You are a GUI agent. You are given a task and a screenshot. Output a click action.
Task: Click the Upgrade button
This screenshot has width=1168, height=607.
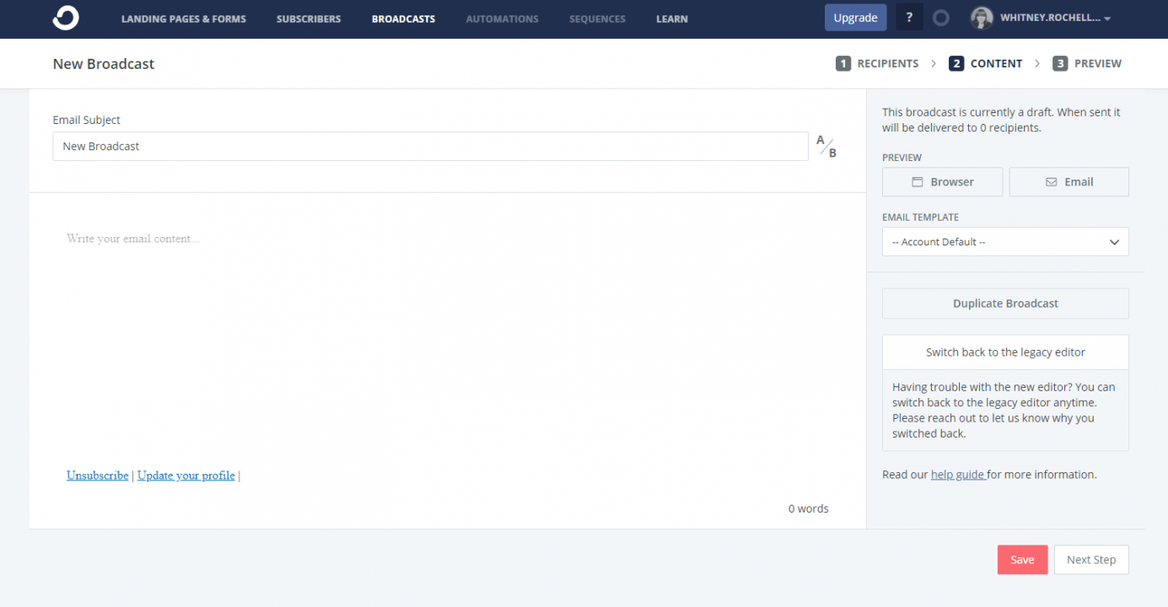855,18
